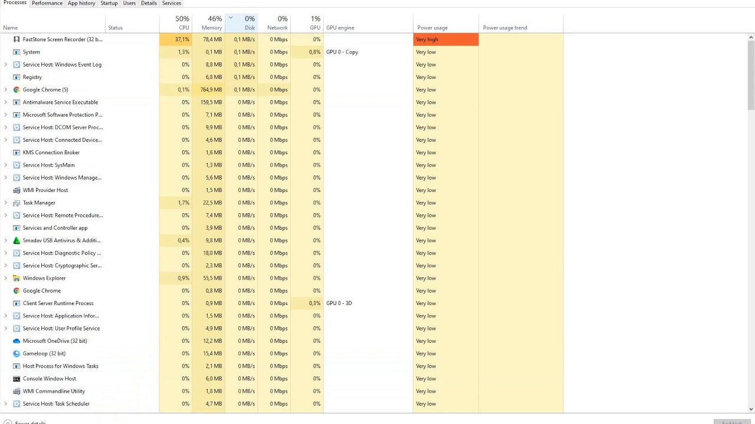Expand Service Host: Cryptographic Ser row

pos(6,266)
